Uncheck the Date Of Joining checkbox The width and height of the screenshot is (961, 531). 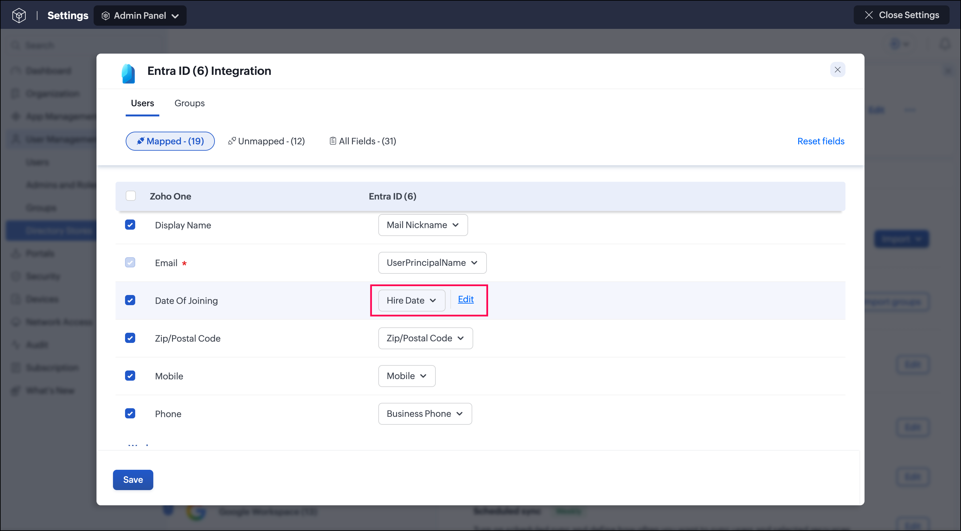pyautogui.click(x=130, y=300)
